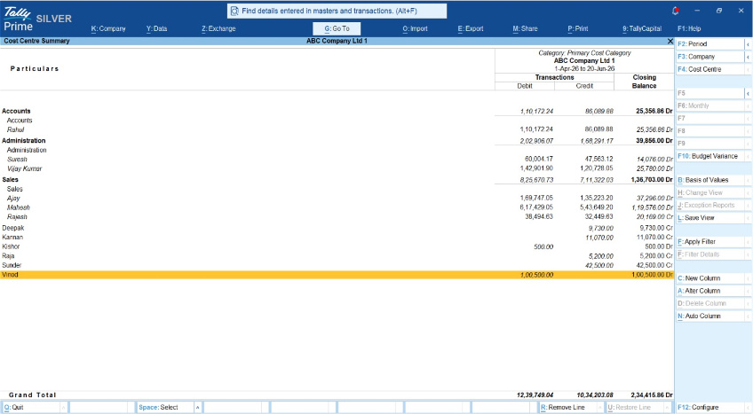Expand the arrow next to Space: Select

(197, 407)
